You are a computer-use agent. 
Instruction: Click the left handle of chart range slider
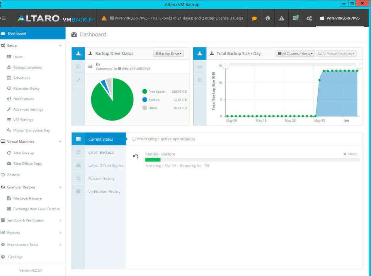pyautogui.click(x=225, y=65)
